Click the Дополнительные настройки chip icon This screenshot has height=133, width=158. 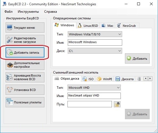click(x=10, y=65)
